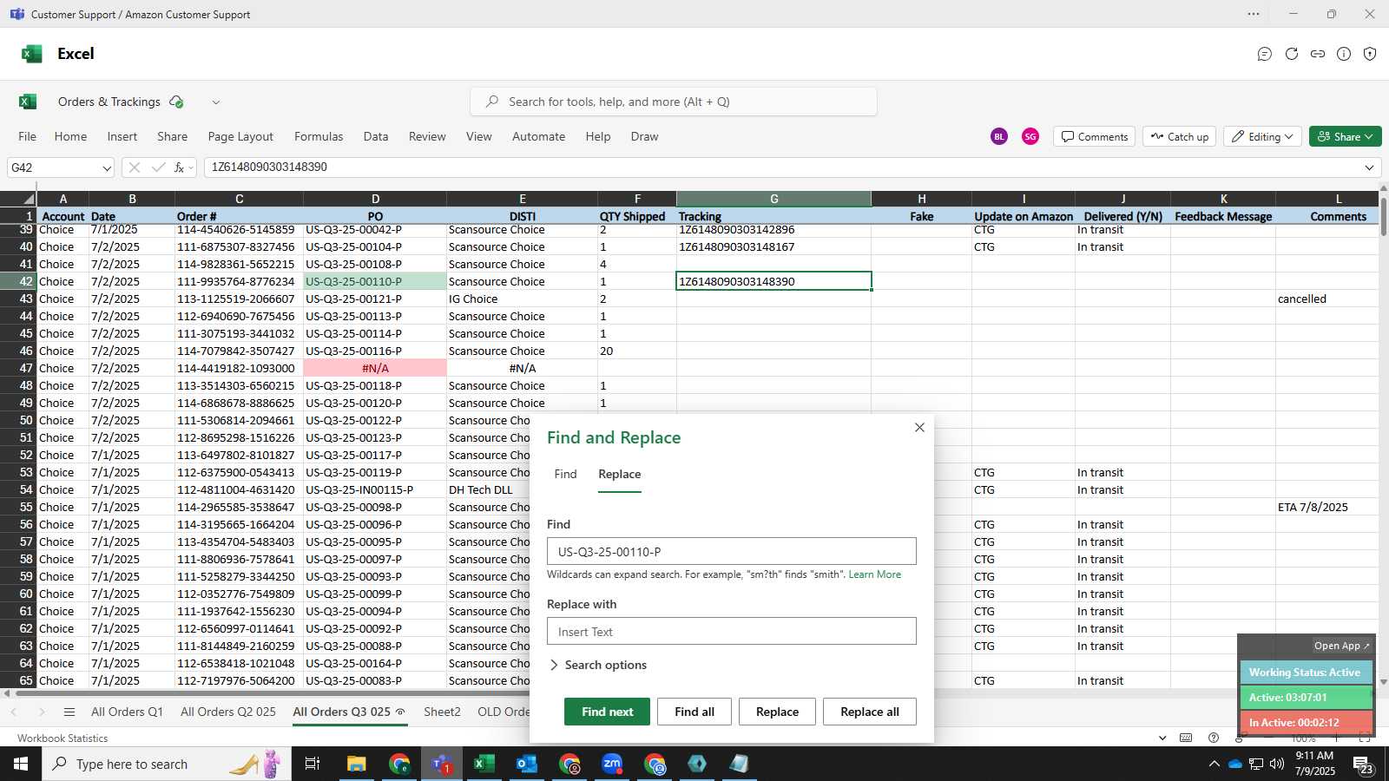Viewport: 1389px width, 781px height.
Task: Expand the fx function dropdown arrow
Action: tap(191, 167)
